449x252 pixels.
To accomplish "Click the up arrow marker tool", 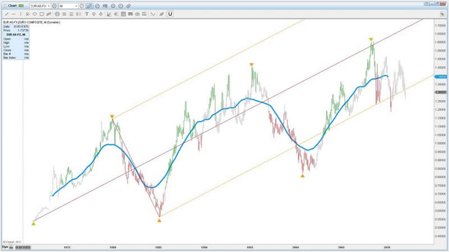I will coord(94,13).
